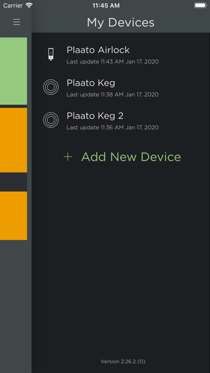Tap the lower orange tile on left
210x373 pixels.
13,216
